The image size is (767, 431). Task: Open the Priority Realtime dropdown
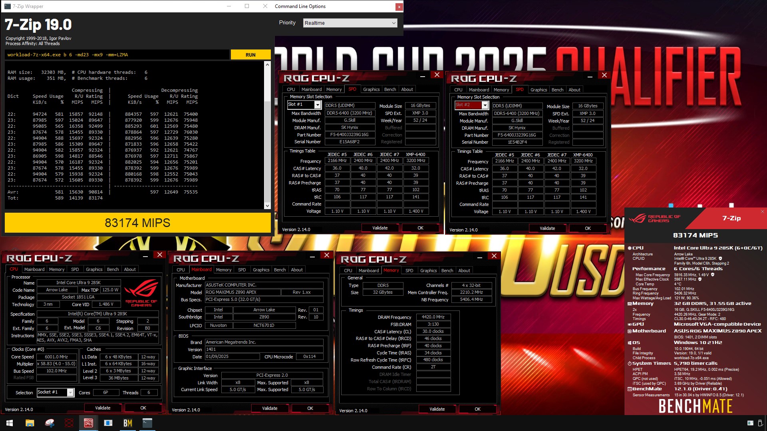point(350,23)
